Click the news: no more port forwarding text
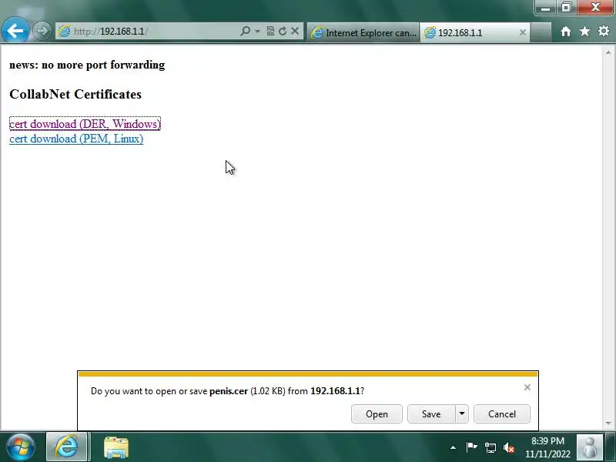Screen dimensions: 616x462 87,65
